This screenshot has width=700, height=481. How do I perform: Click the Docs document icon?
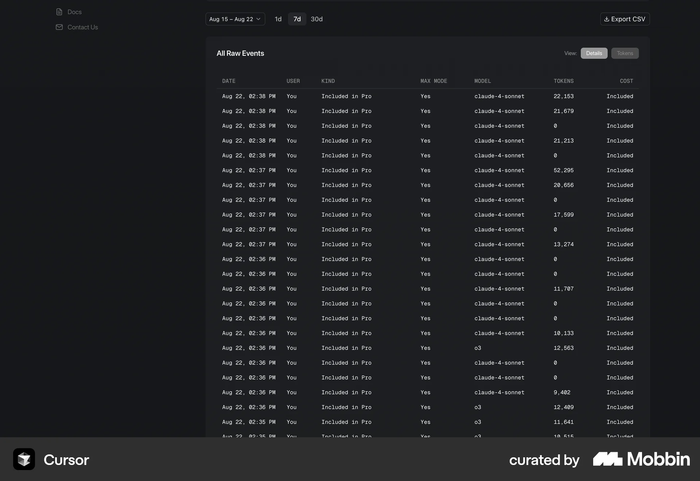coord(59,12)
